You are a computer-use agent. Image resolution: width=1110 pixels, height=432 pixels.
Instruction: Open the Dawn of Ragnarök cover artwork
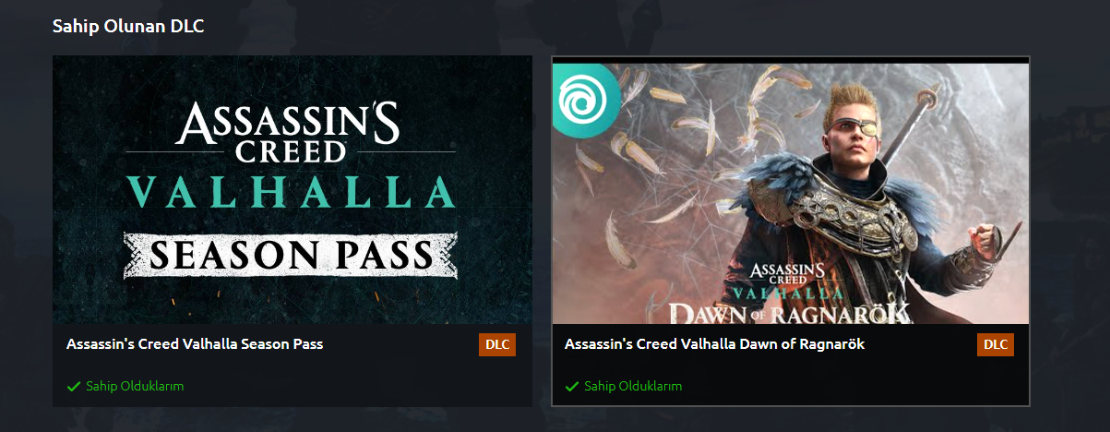(x=791, y=193)
